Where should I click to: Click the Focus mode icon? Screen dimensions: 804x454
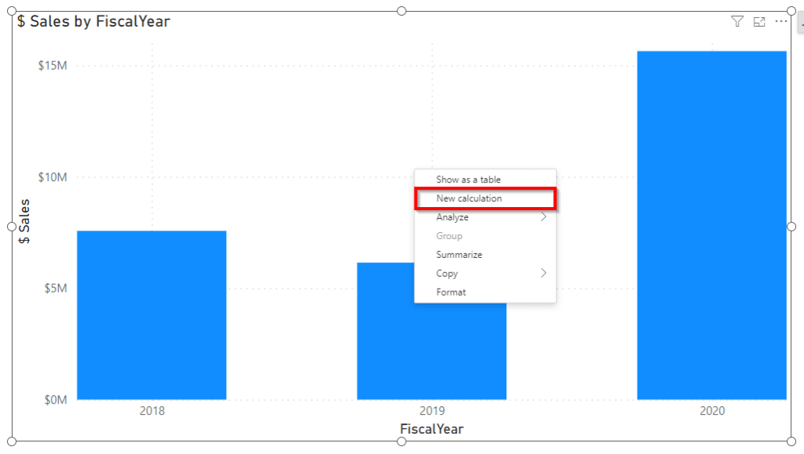coord(758,21)
